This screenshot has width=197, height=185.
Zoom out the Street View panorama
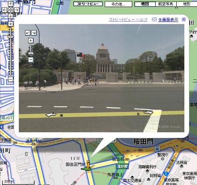[31, 60]
